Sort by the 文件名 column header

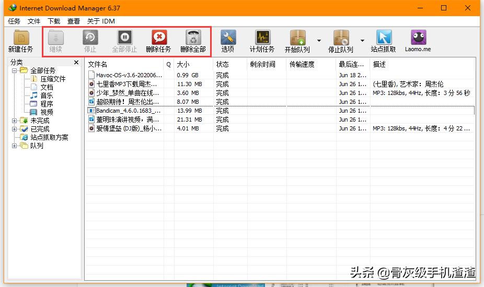pos(124,64)
